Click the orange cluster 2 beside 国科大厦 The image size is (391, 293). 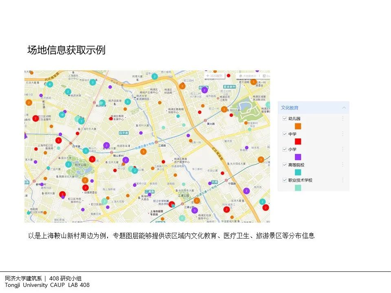point(224,109)
